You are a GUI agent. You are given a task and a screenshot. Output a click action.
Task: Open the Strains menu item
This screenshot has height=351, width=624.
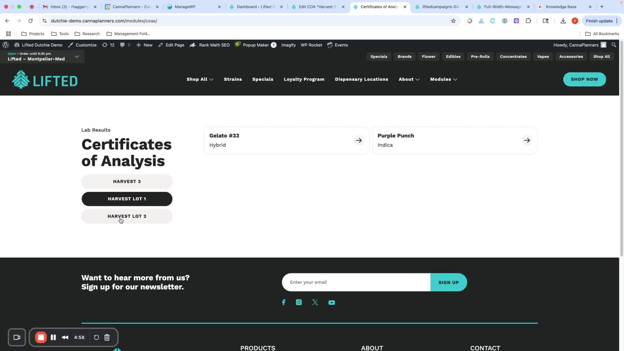click(x=233, y=79)
